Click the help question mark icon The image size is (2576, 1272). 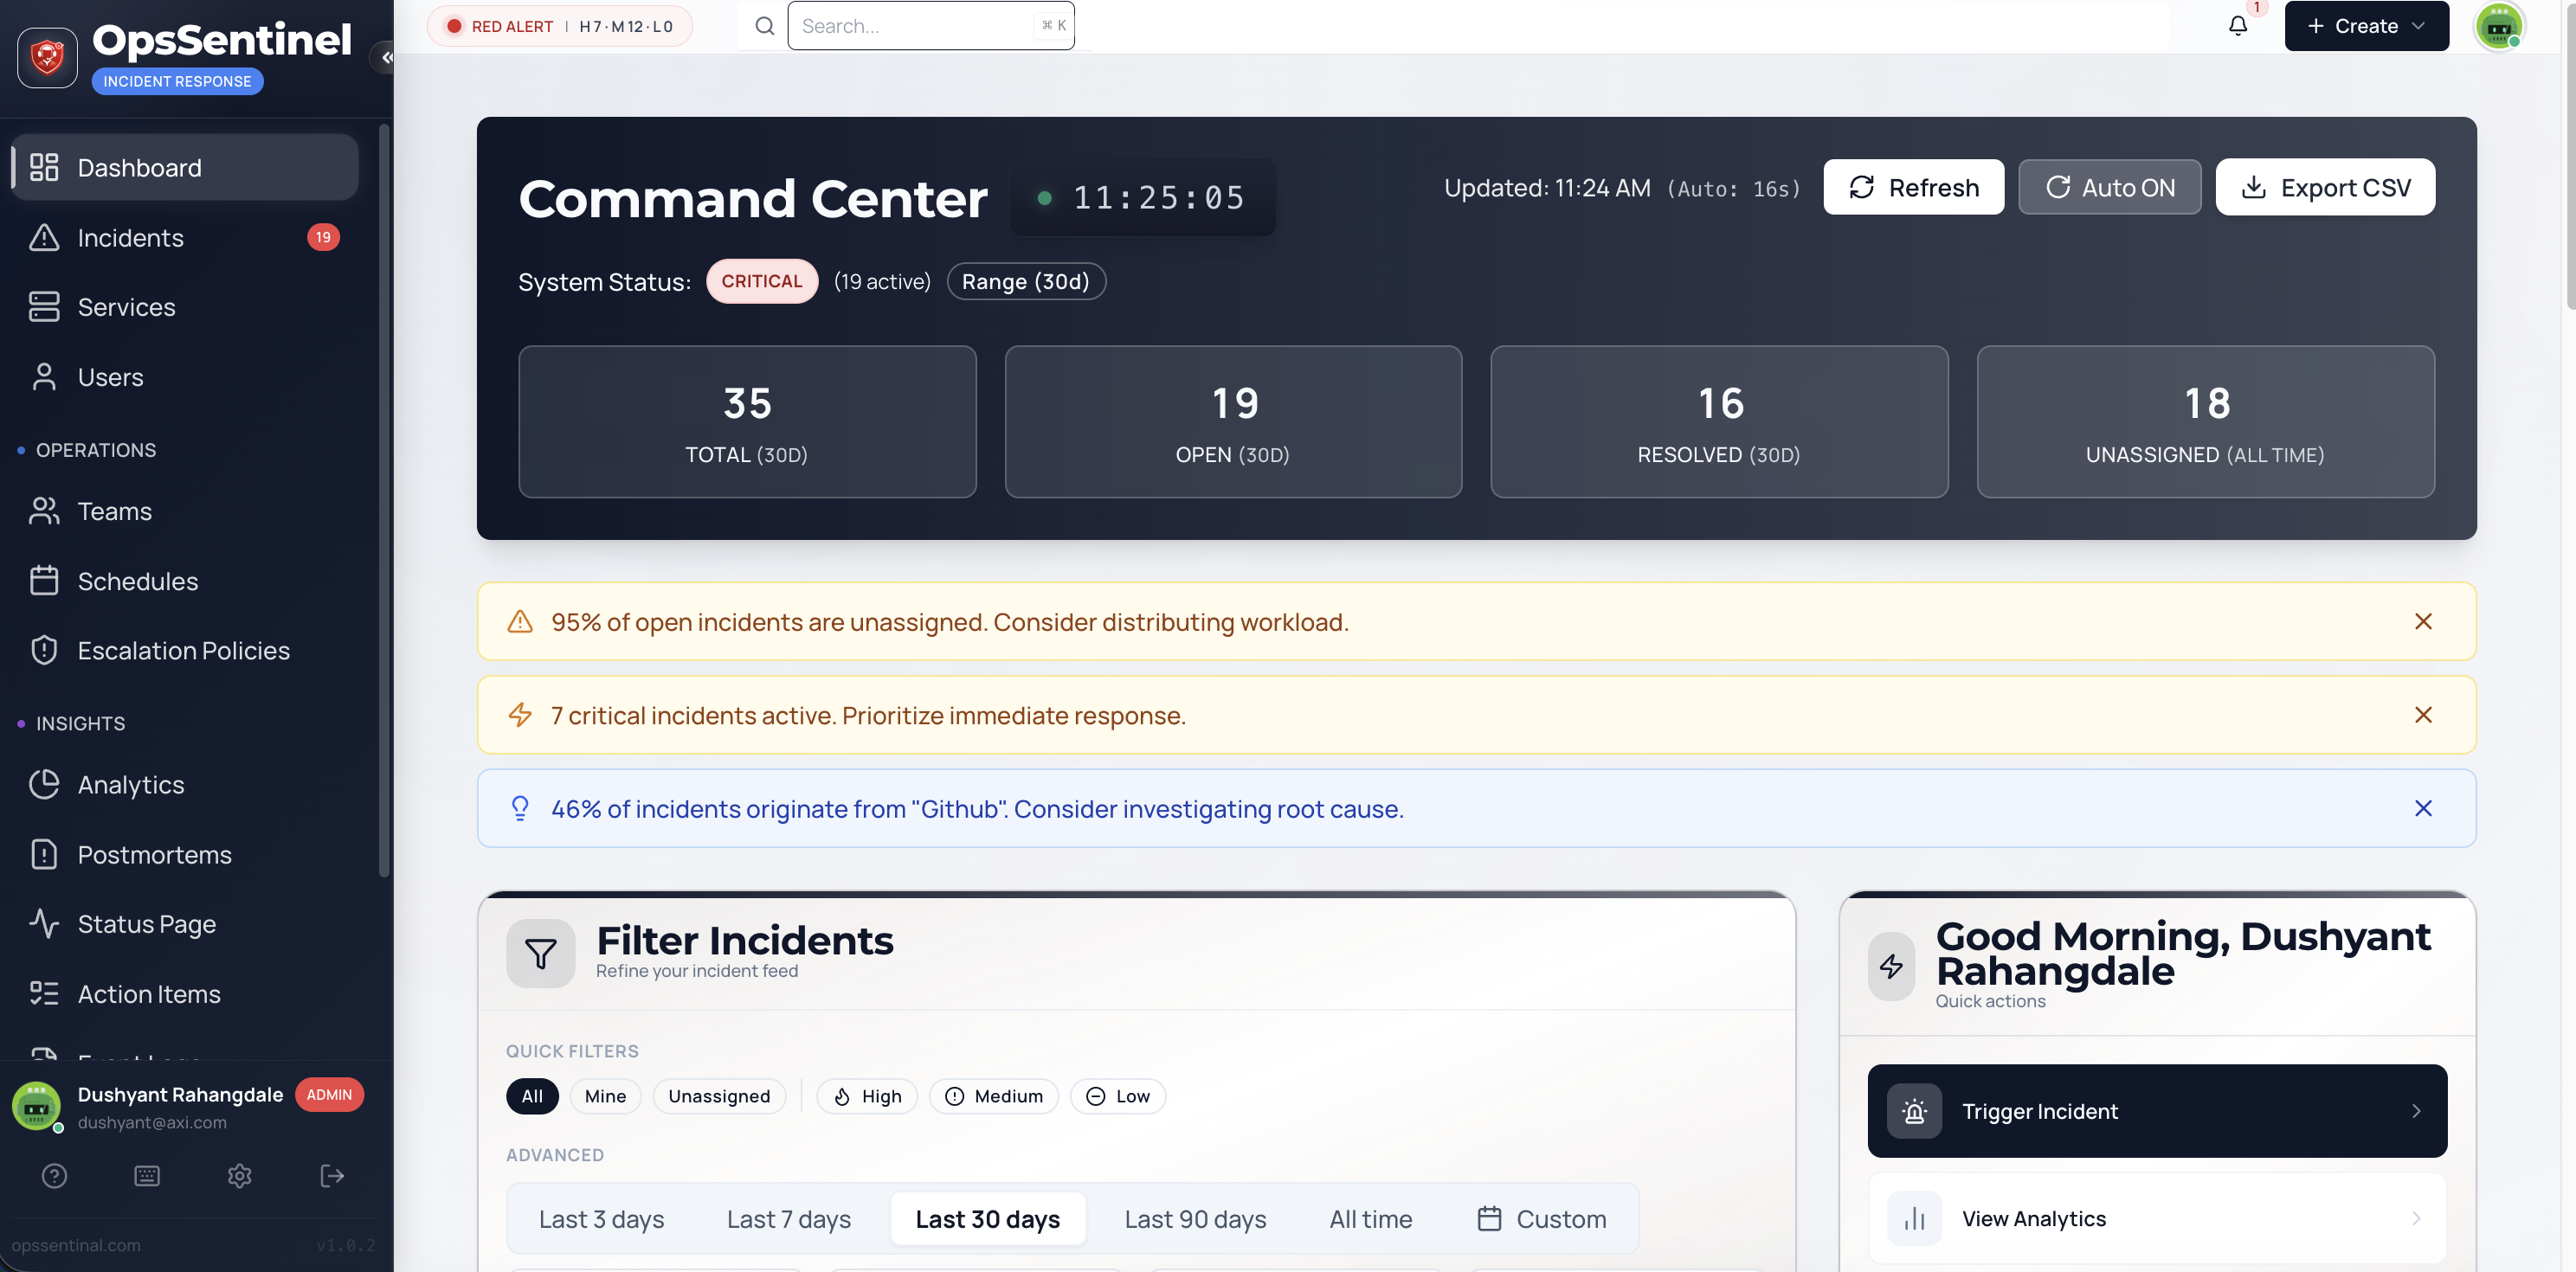coord(54,1176)
